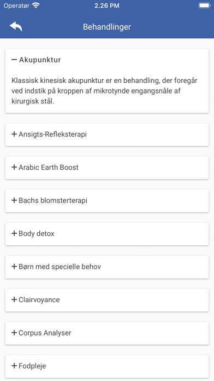Tap the plus icon beside Clairvoyance
The image size is (214, 381).
tap(14, 299)
